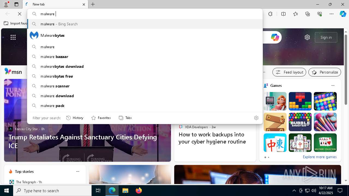The width and height of the screenshot is (349, 196).
Task: Open the notification center icon
Action: coord(340,191)
